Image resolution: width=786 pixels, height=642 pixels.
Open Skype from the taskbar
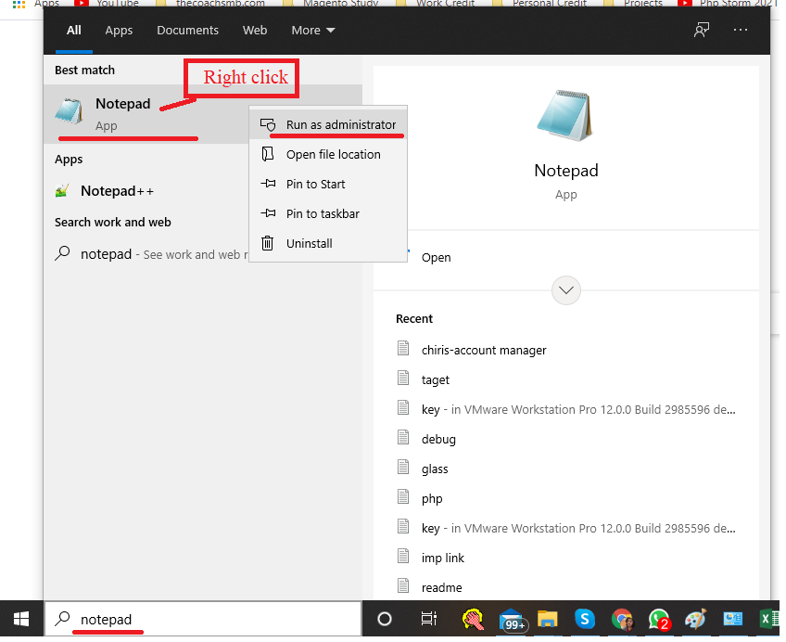tap(585, 619)
